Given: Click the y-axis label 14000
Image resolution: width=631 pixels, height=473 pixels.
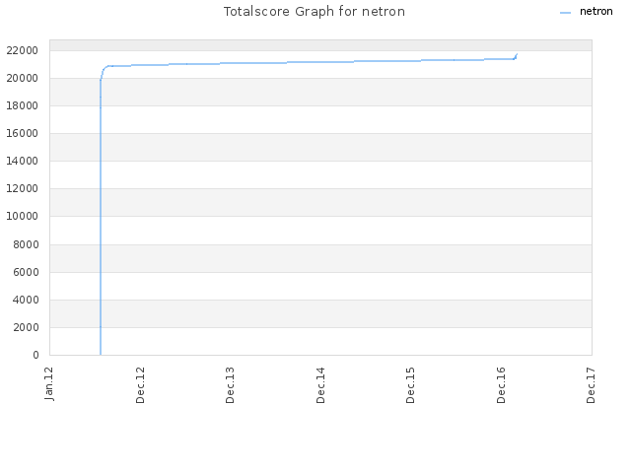Looking at the screenshot, I should tap(22, 161).
